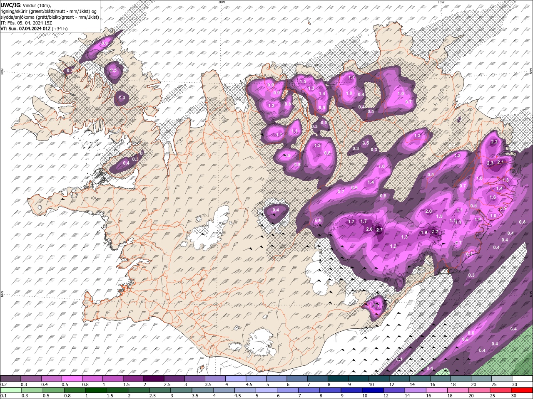Click the "20W" longitude label
533x399 pixels.
pos(222,2)
